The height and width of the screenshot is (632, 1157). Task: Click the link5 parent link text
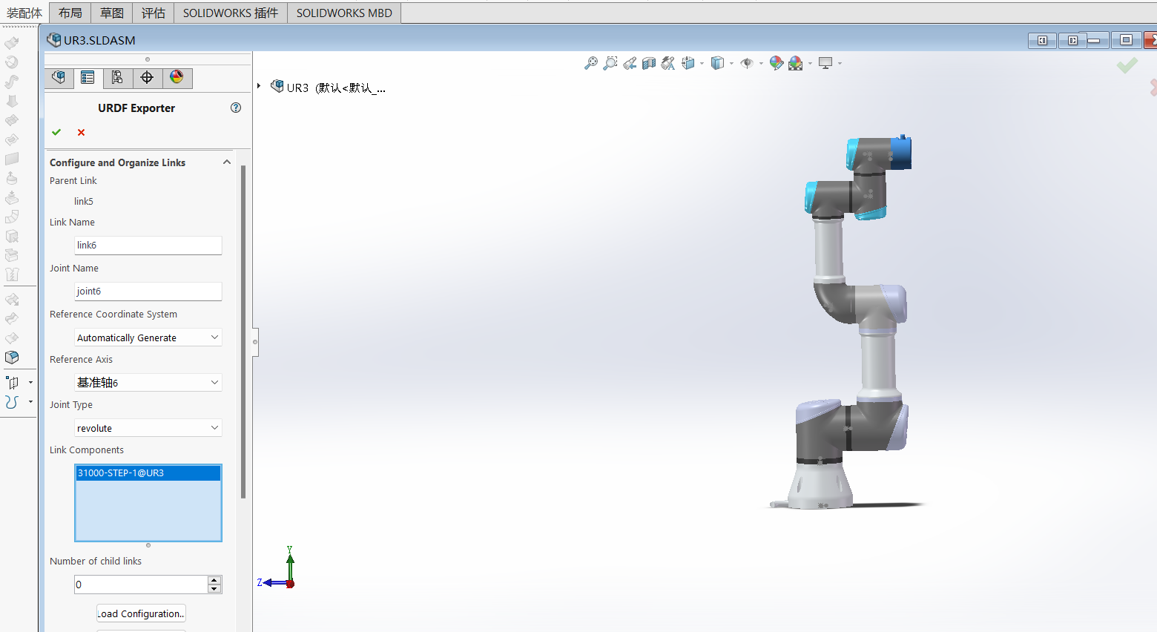84,201
